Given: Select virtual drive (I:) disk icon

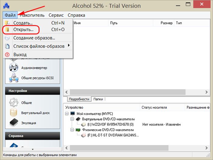Looking at the screenshot, I should click(x=83, y=124).
